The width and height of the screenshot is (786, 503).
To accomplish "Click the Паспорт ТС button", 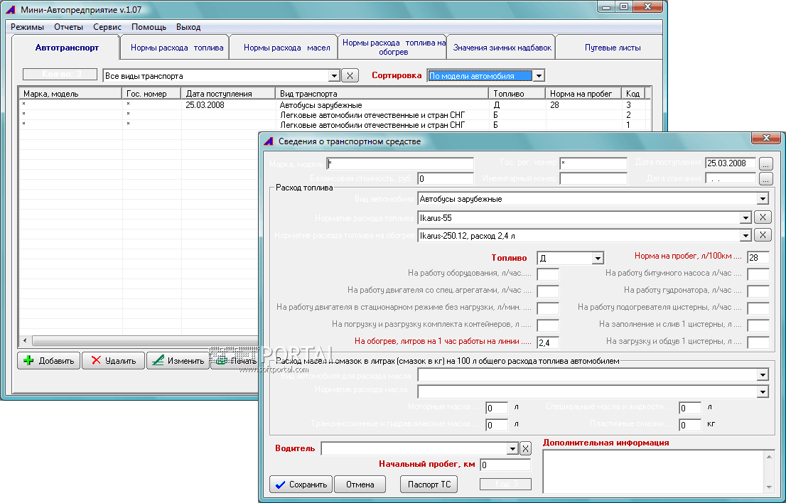I will click(x=429, y=485).
